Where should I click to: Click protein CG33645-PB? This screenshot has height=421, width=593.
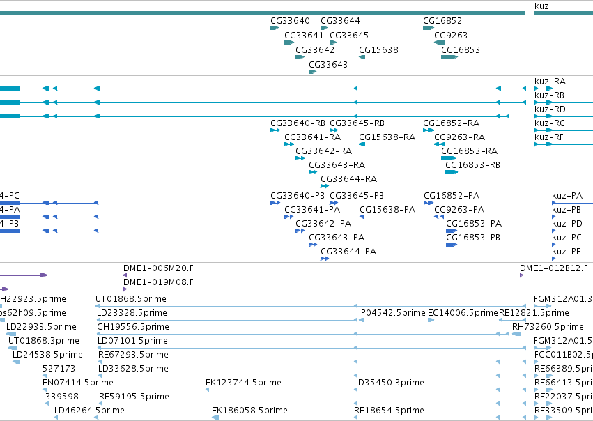point(357,196)
